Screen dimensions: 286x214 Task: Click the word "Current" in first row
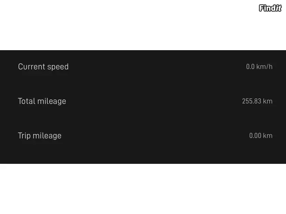click(31, 67)
